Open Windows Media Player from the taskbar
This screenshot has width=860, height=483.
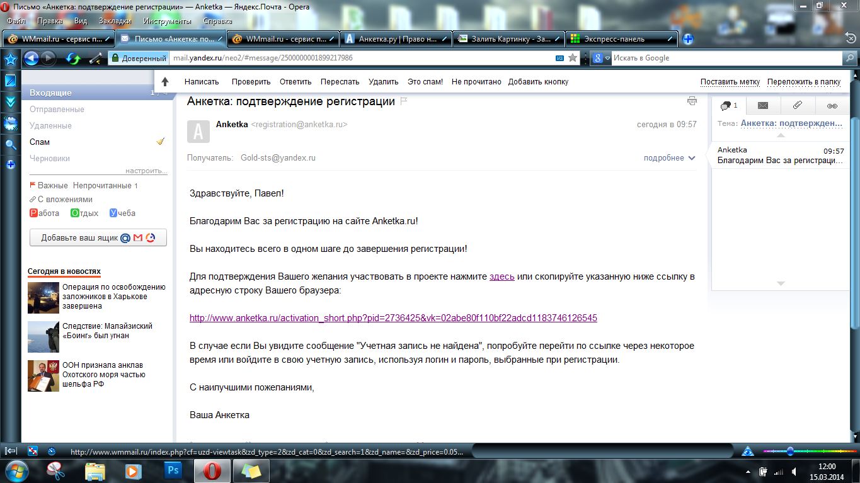[134, 470]
